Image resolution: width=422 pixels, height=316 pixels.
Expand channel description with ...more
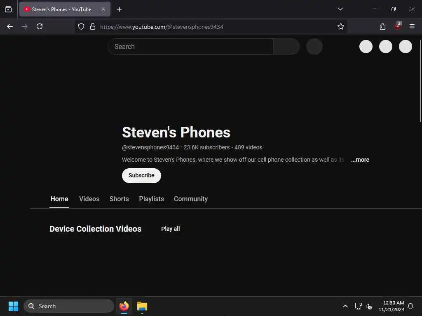coord(360,160)
